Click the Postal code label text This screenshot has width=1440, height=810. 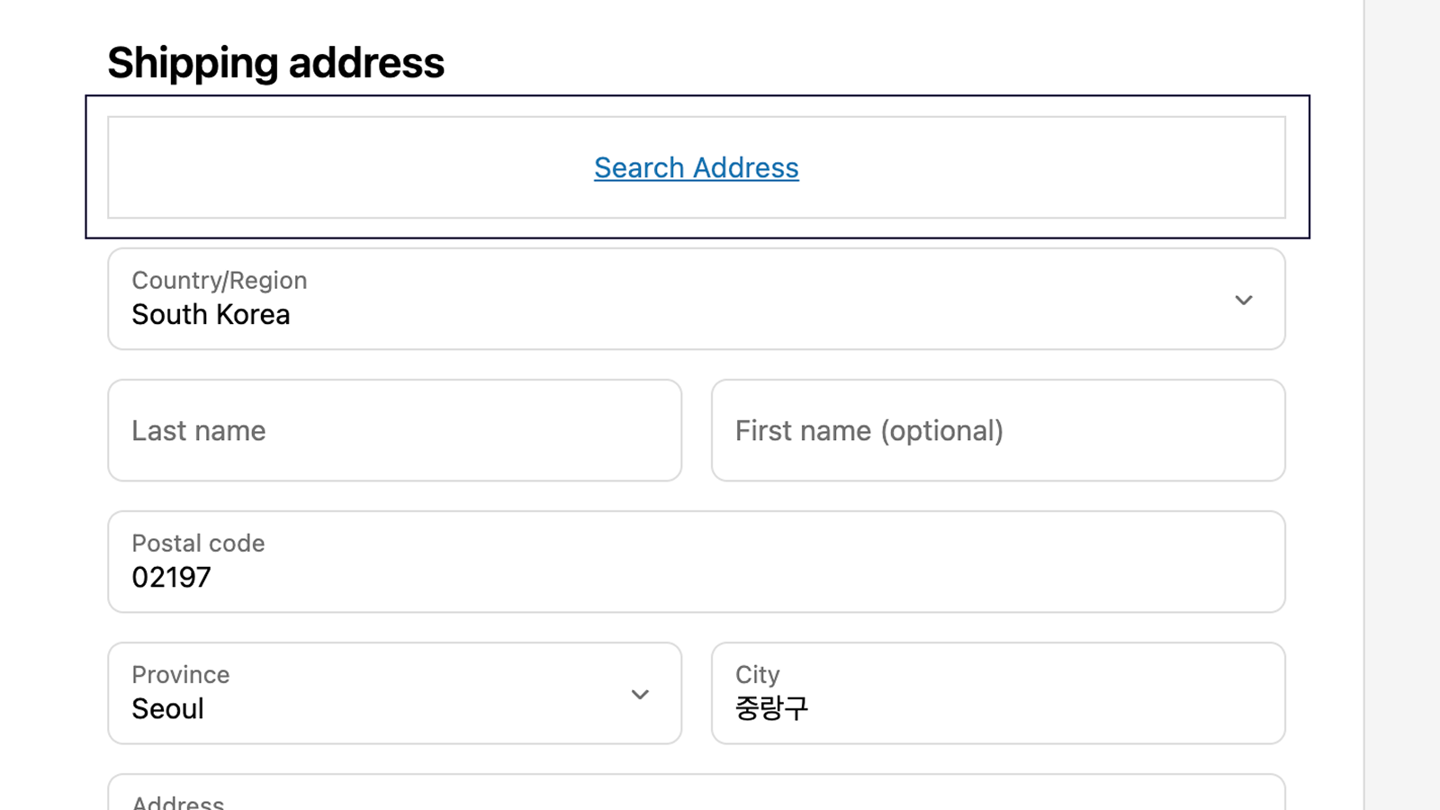coord(198,544)
